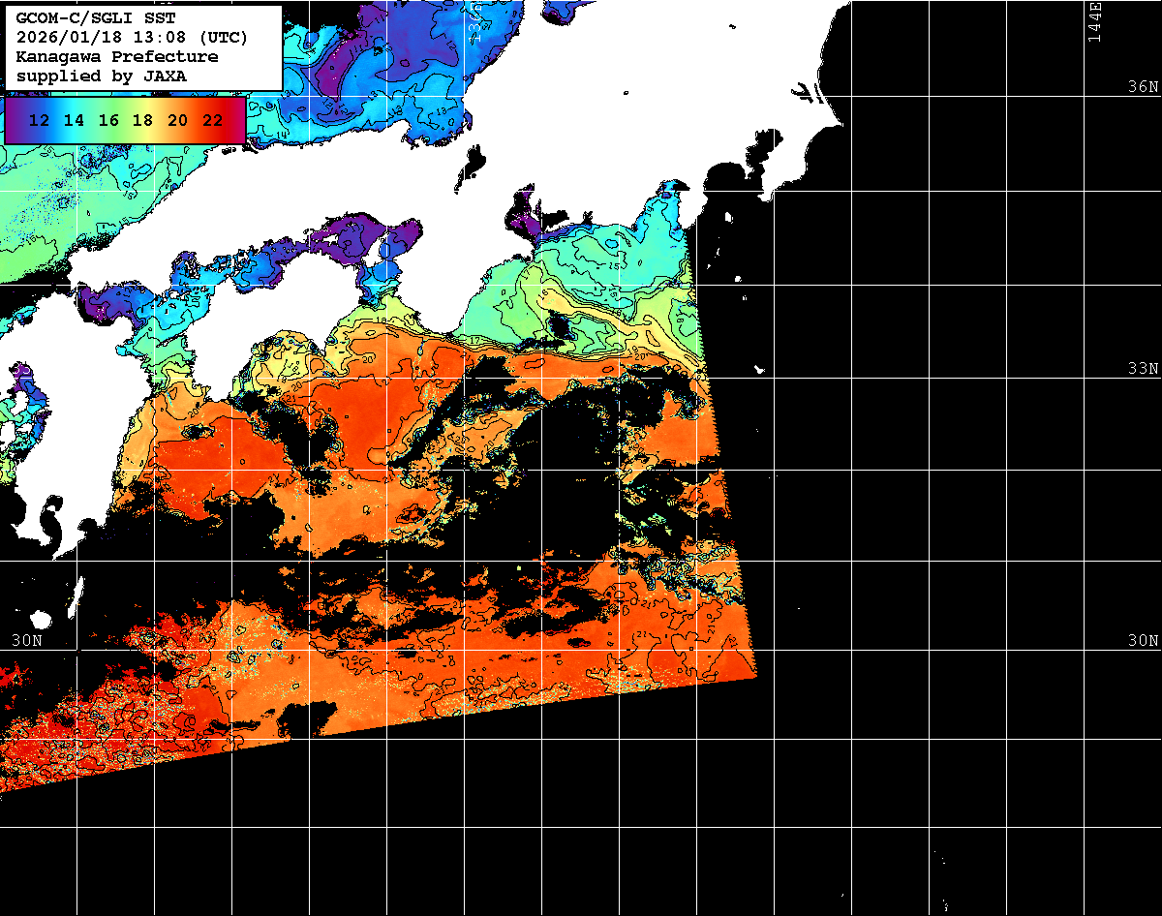The width and height of the screenshot is (1162, 916).
Task: Select the 20 value on temperature legend
Action: (x=177, y=120)
